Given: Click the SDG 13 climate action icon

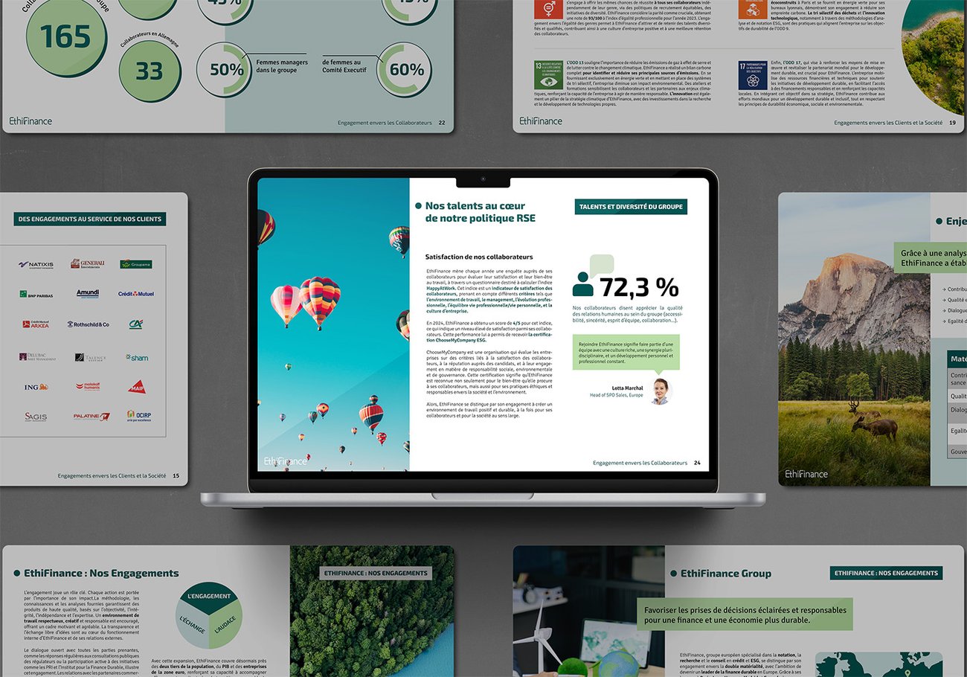Looking at the screenshot, I should tap(547, 75).
